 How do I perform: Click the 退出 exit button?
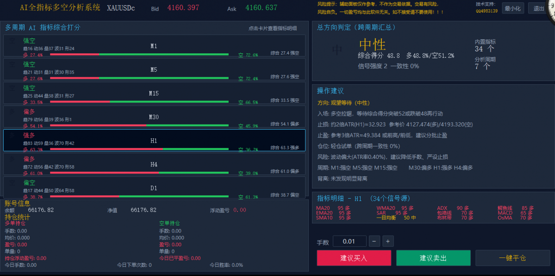coord(538,8)
